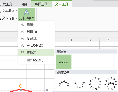Click the glow A icon beside 发光
Image resolution: width=118 pixels, height=92 pixels.
[x=22, y=38]
